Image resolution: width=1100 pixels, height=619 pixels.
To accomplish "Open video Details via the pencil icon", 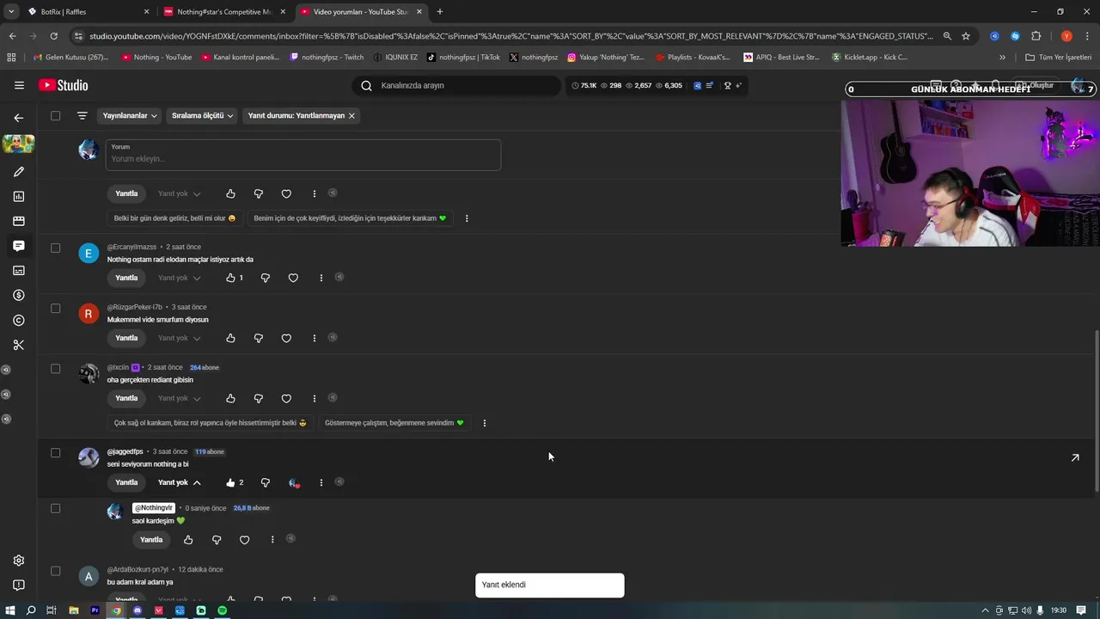I will tap(19, 172).
